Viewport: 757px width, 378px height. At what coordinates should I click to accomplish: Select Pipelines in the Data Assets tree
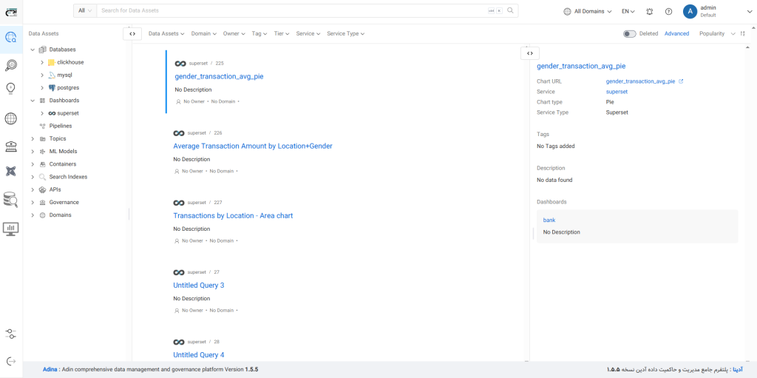click(61, 126)
